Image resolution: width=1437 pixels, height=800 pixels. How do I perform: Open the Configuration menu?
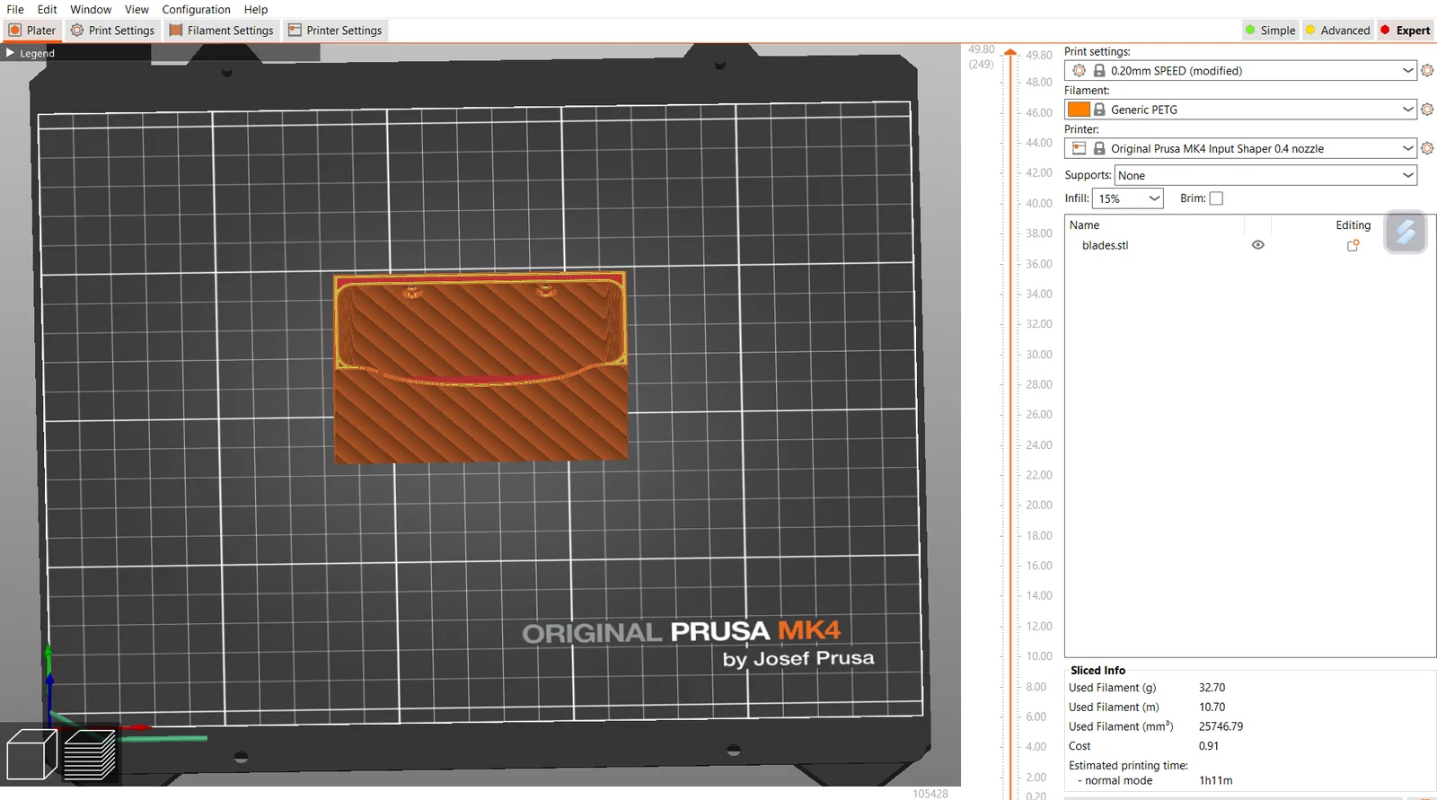pos(196,9)
